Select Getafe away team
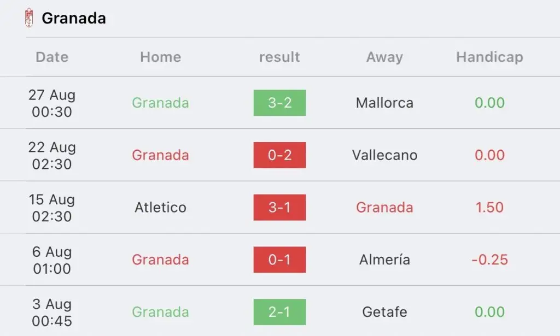560x336 pixels. coord(384,312)
